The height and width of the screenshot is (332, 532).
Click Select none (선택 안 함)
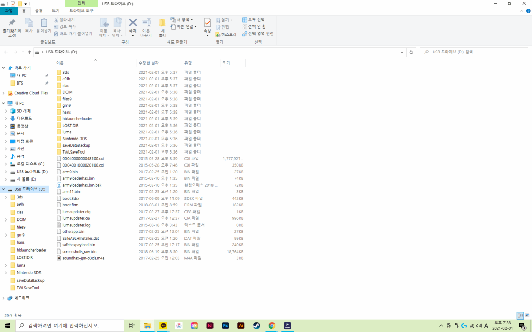coord(254,27)
